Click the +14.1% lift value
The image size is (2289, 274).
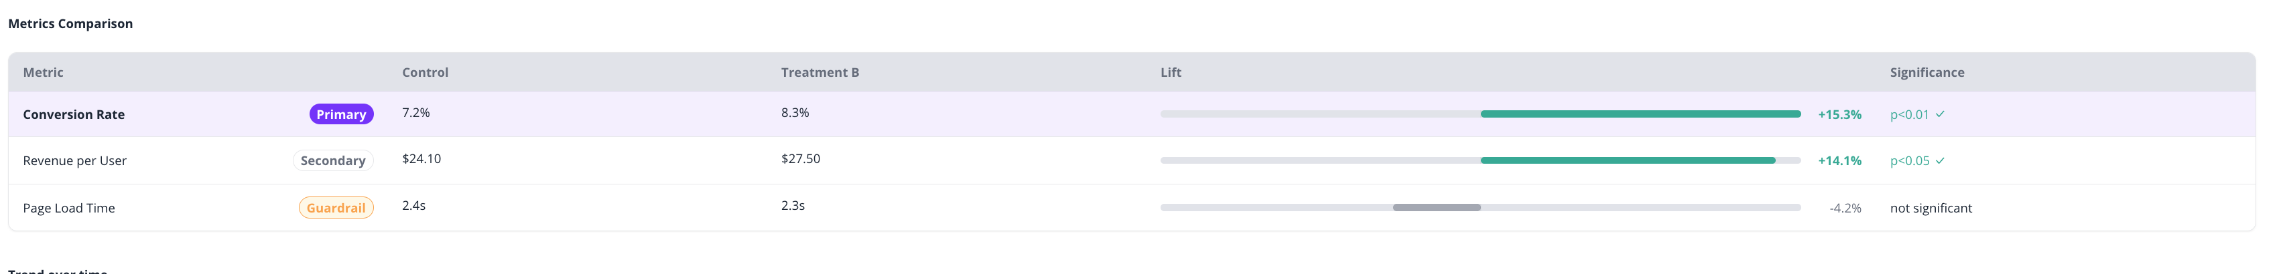[1839, 160]
